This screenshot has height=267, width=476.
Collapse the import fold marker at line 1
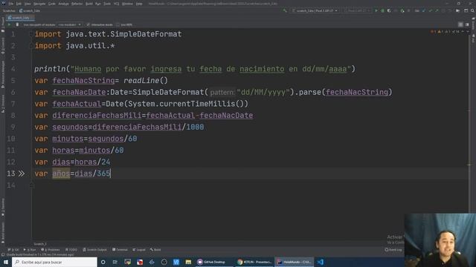pos(31,34)
